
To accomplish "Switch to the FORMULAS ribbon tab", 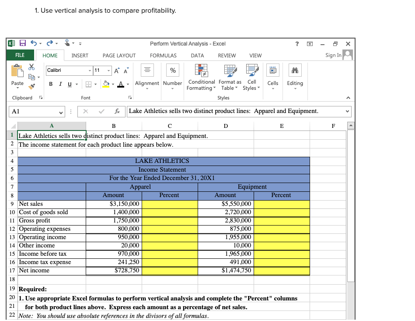I will (x=163, y=56).
